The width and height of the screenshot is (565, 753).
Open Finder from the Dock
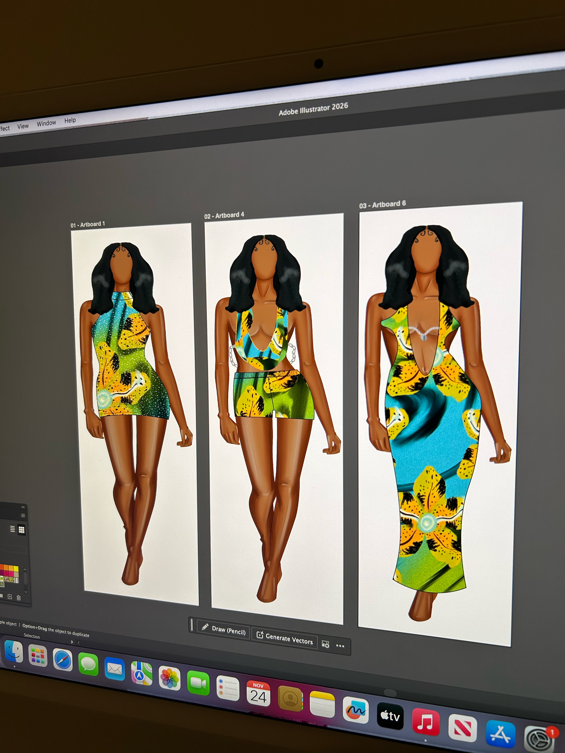tap(14, 652)
